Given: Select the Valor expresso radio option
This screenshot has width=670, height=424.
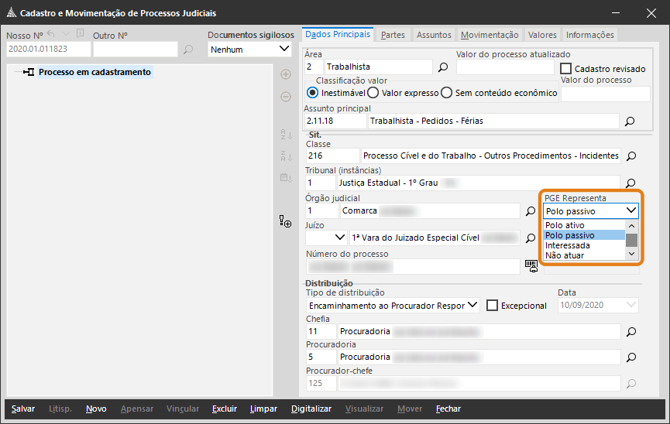Looking at the screenshot, I should [373, 93].
